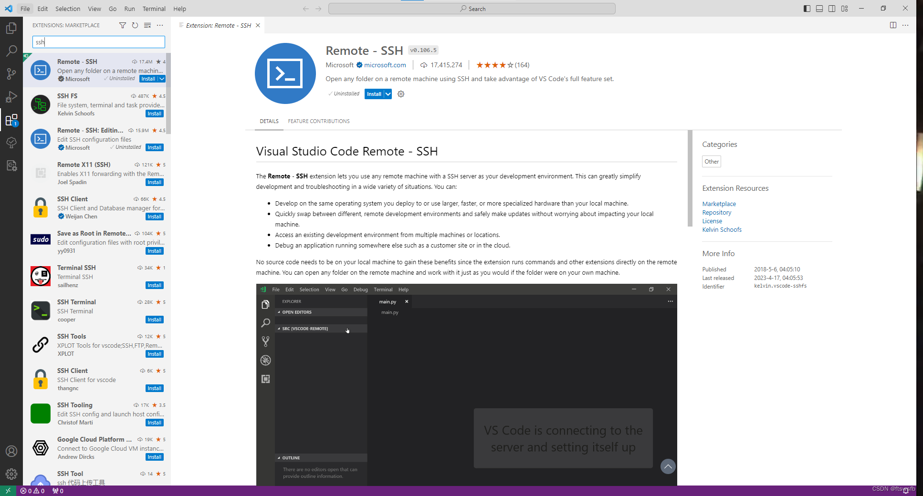Select the Other category tag
Image resolution: width=923 pixels, height=496 pixels.
pyautogui.click(x=712, y=162)
